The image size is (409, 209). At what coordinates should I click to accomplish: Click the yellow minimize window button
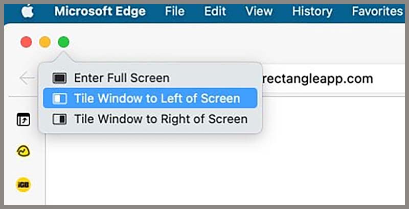pos(45,42)
